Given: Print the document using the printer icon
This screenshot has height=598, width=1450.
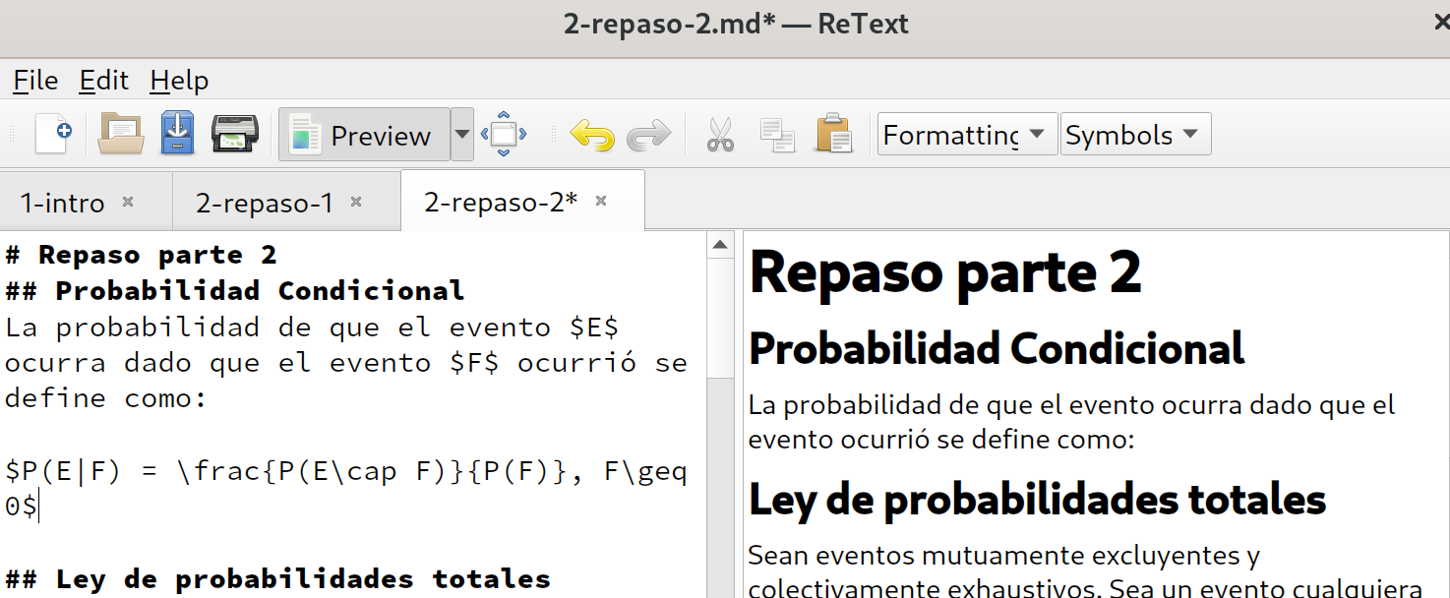Looking at the screenshot, I should pos(236,134).
